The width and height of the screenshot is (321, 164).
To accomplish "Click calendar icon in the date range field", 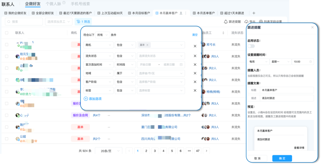I will [181, 64].
